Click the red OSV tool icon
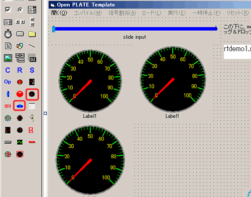Viewport: 251px width, 197px height. coord(8,106)
